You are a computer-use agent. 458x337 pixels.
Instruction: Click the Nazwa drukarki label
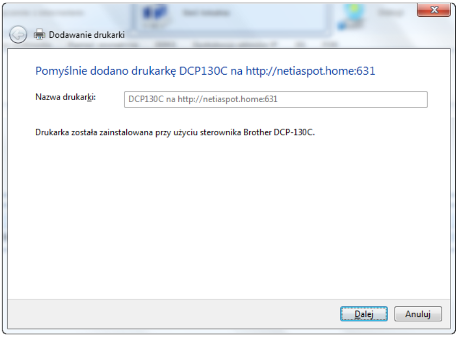(66, 97)
